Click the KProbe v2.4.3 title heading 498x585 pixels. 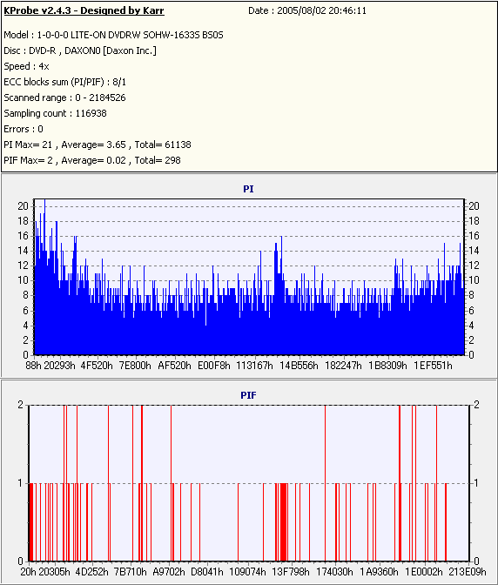pos(84,10)
